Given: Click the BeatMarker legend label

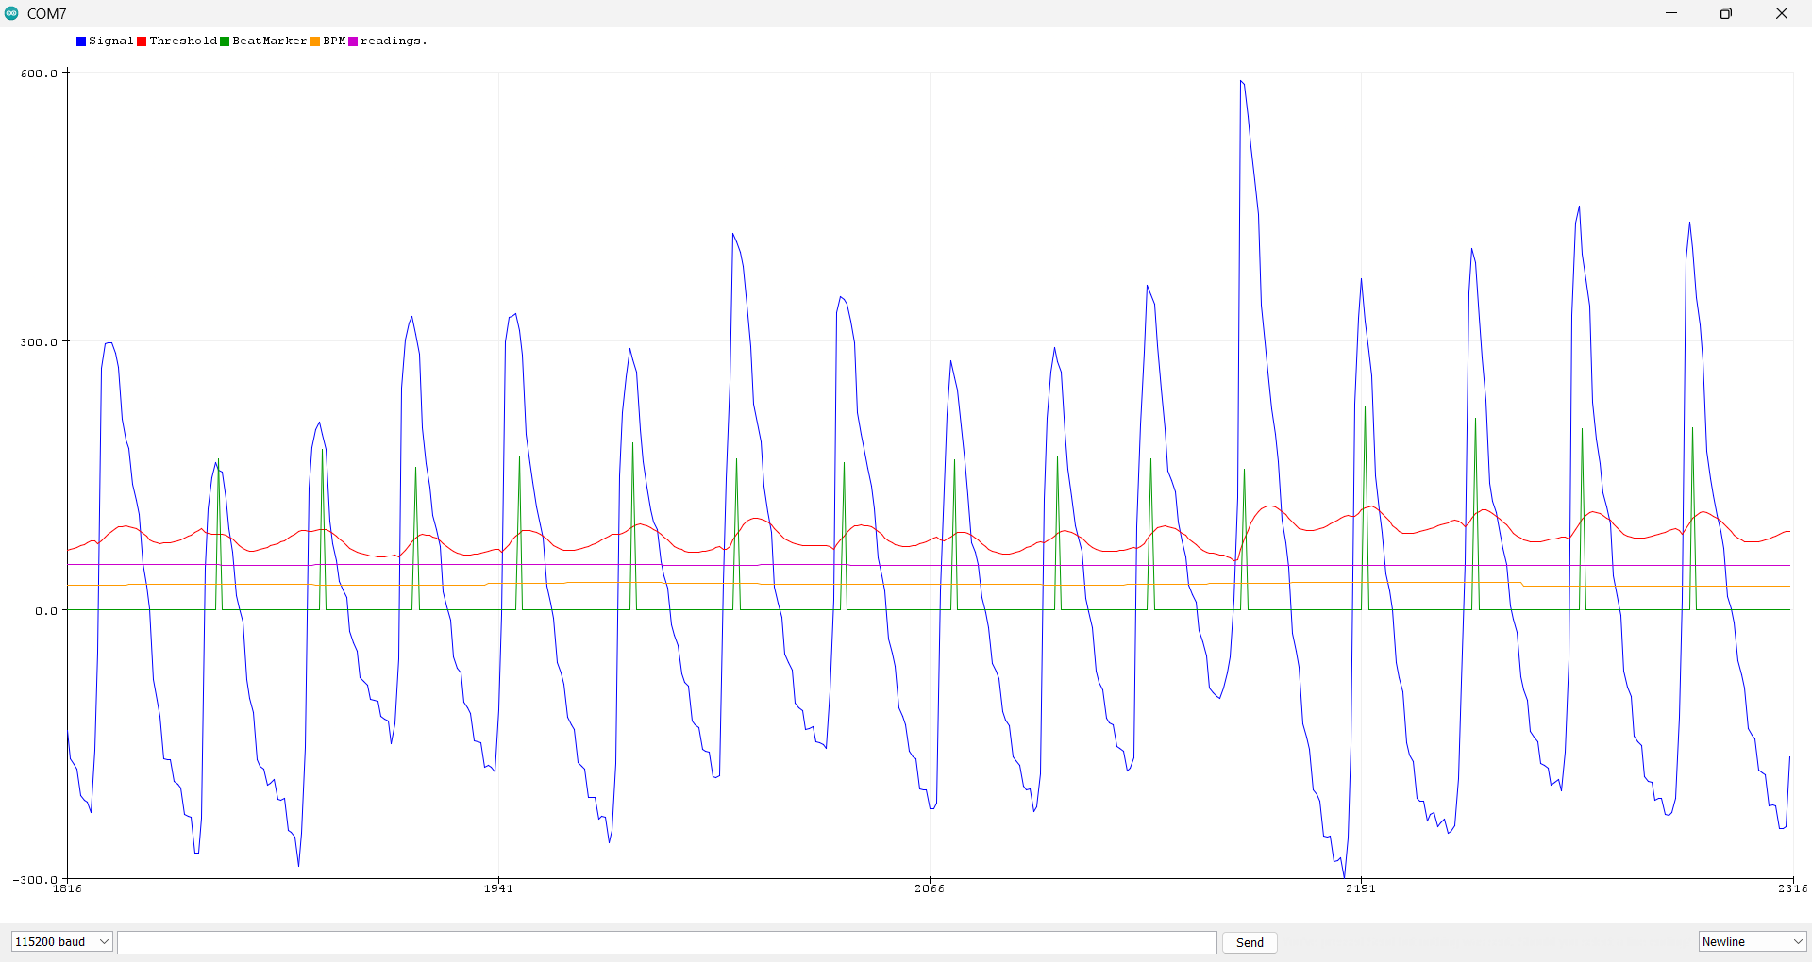Looking at the screenshot, I should (x=269, y=41).
